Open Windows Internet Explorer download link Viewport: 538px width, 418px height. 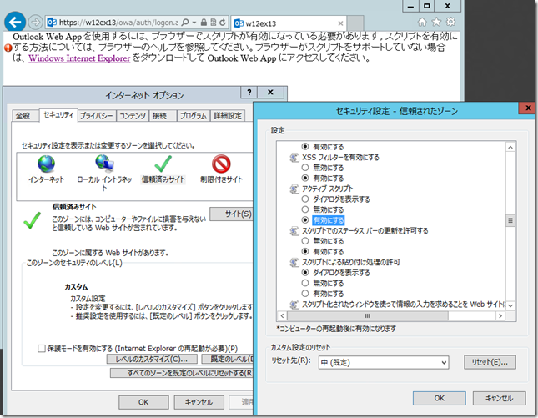point(79,58)
